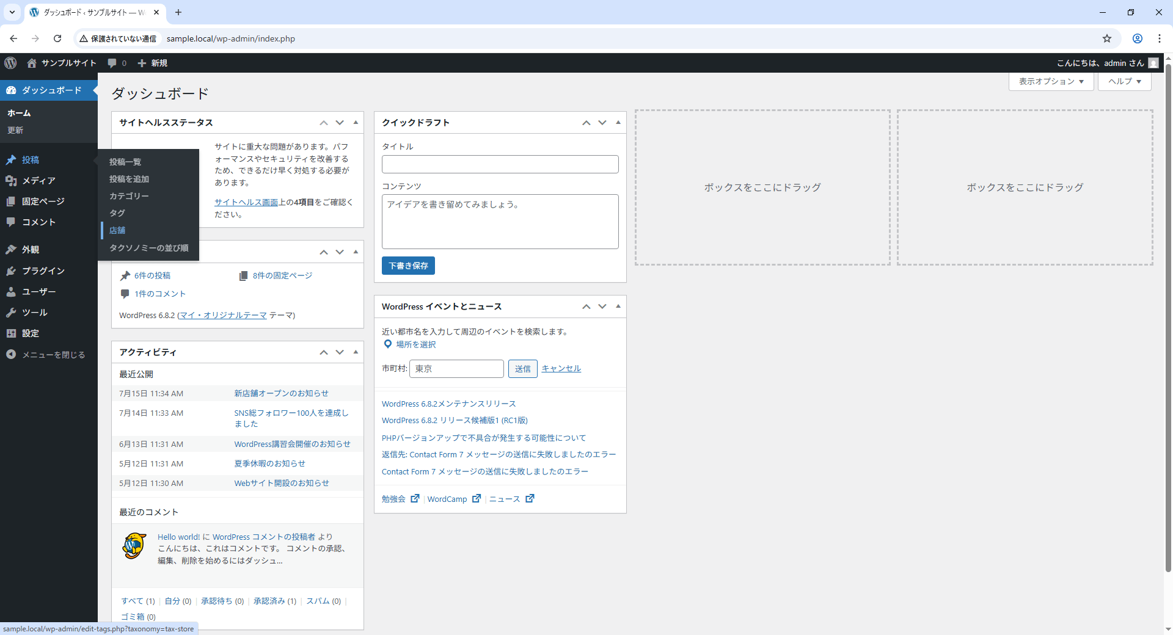The width and height of the screenshot is (1173, 635).
Task: Click the plus icon for 新規
Action: click(x=142, y=63)
